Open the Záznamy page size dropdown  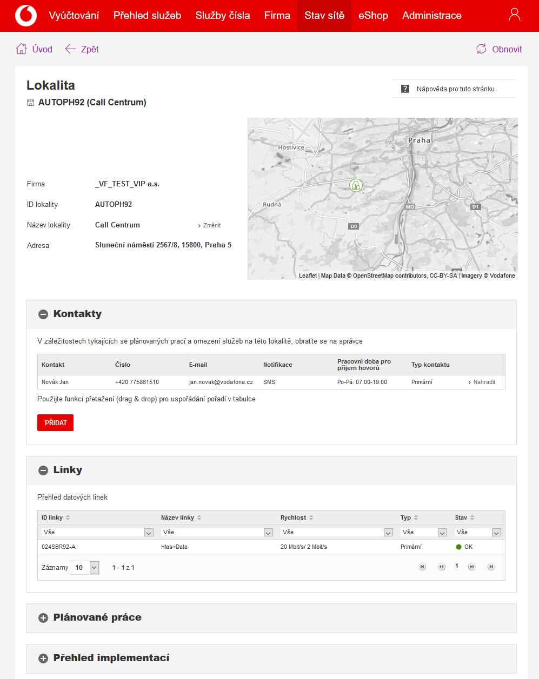[x=85, y=567]
